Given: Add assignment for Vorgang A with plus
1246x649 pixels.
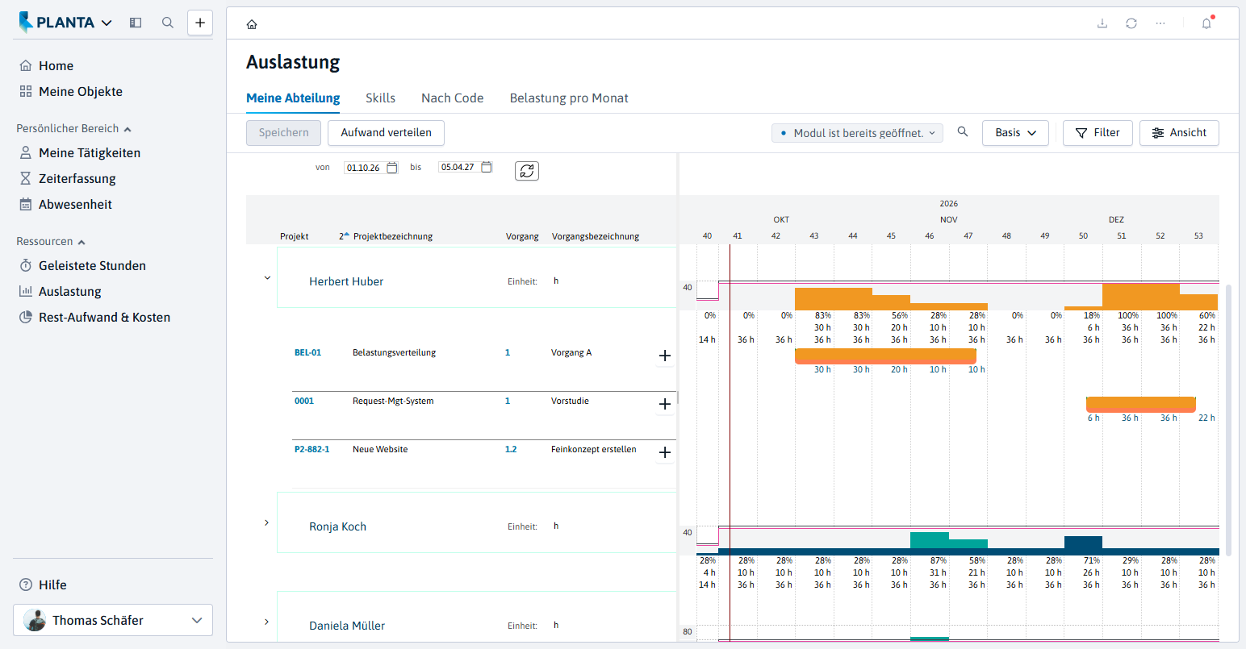Looking at the screenshot, I should click(x=665, y=356).
